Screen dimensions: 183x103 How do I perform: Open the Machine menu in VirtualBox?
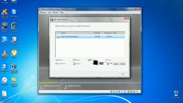click(x=43, y=12)
